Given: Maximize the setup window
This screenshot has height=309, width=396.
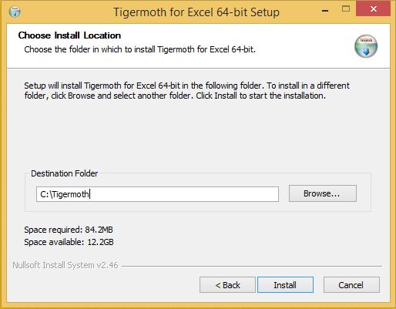Looking at the screenshot, I should pyautogui.click(x=346, y=9).
